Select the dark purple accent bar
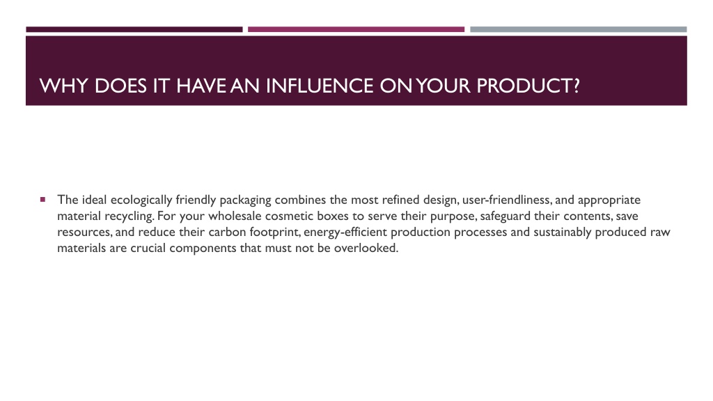Image resolution: width=713 pixels, height=401 pixels. click(x=134, y=29)
